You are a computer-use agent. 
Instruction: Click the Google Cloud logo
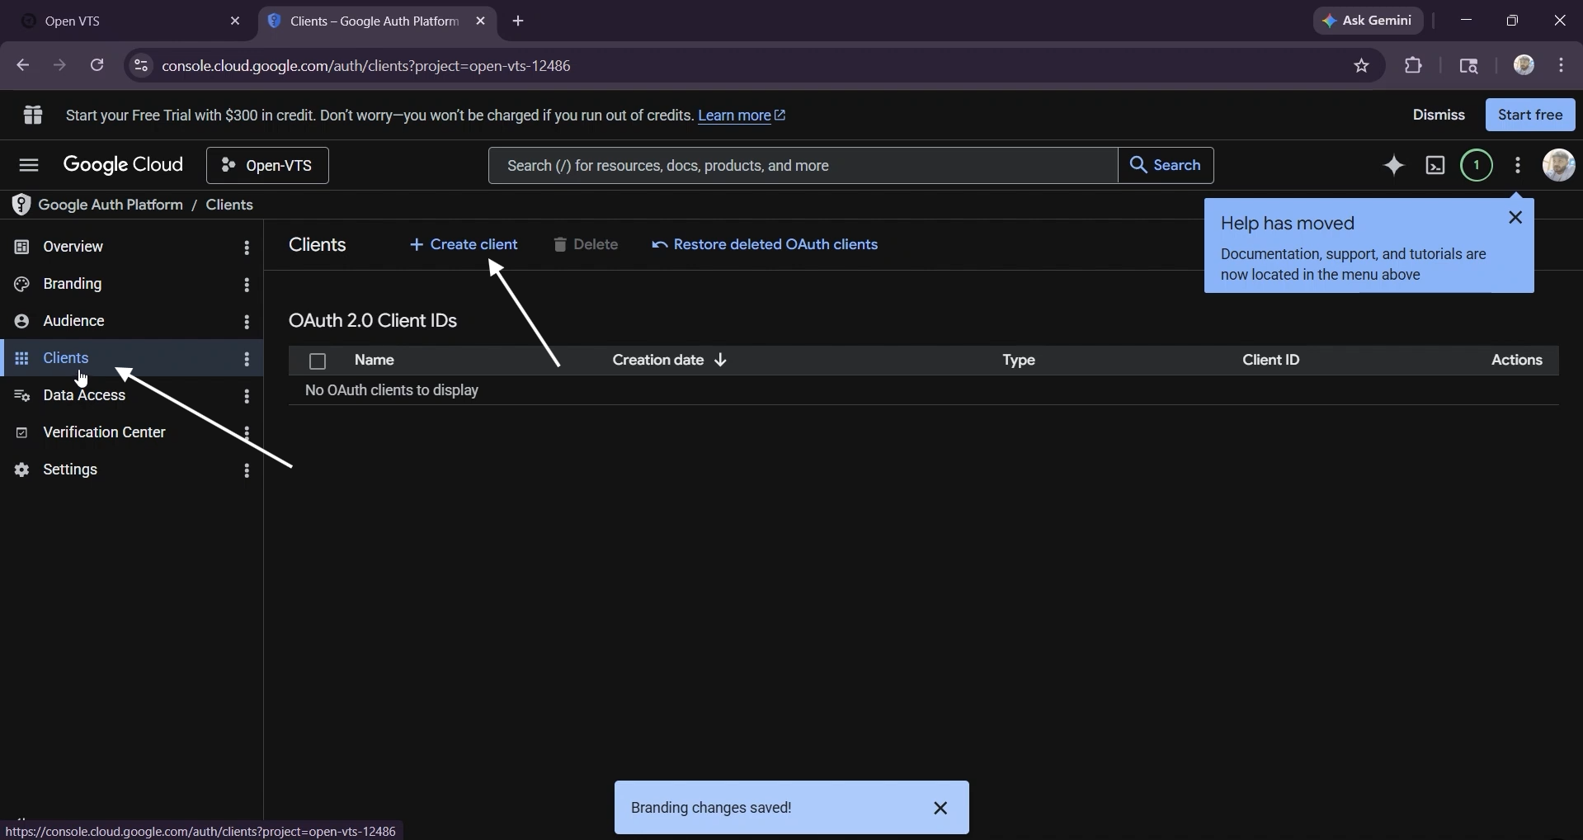tap(123, 166)
